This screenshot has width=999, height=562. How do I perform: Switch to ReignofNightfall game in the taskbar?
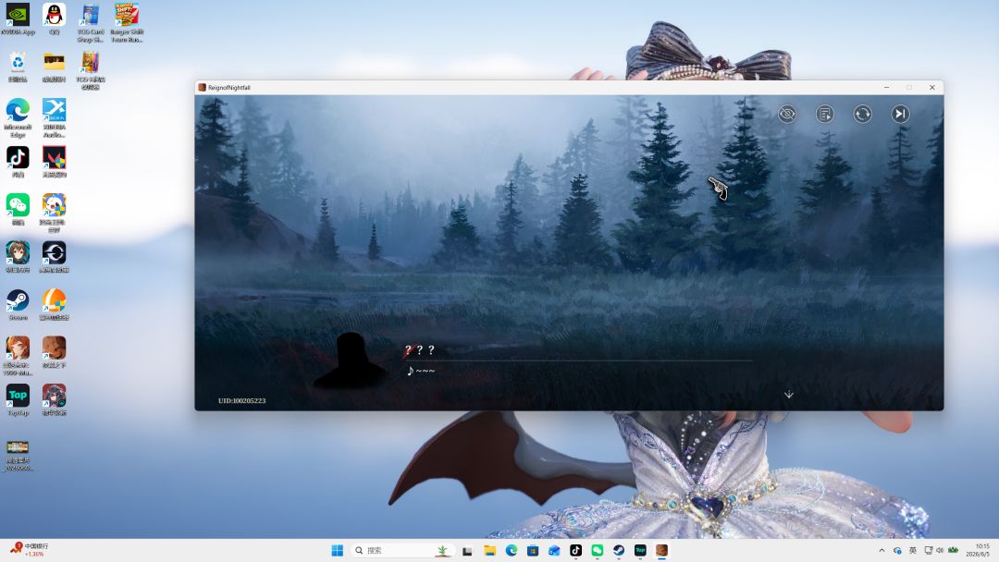click(x=662, y=551)
